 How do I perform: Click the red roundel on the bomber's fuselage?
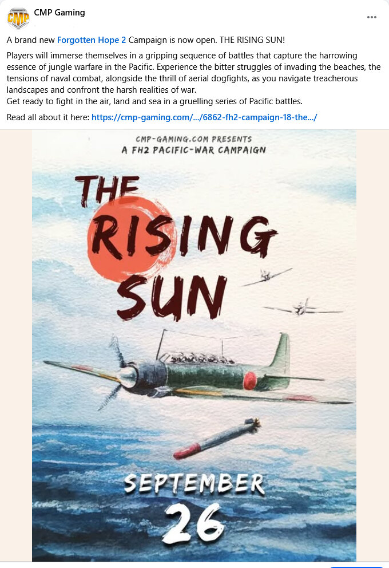(x=250, y=380)
